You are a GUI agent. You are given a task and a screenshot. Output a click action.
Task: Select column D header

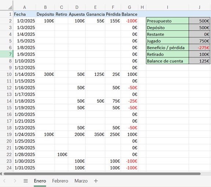[77, 7]
